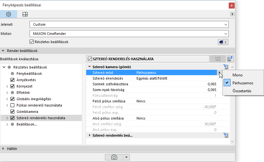
Task: Toggle the Környezet checkbox
Action: pyautogui.click(x=12, y=86)
